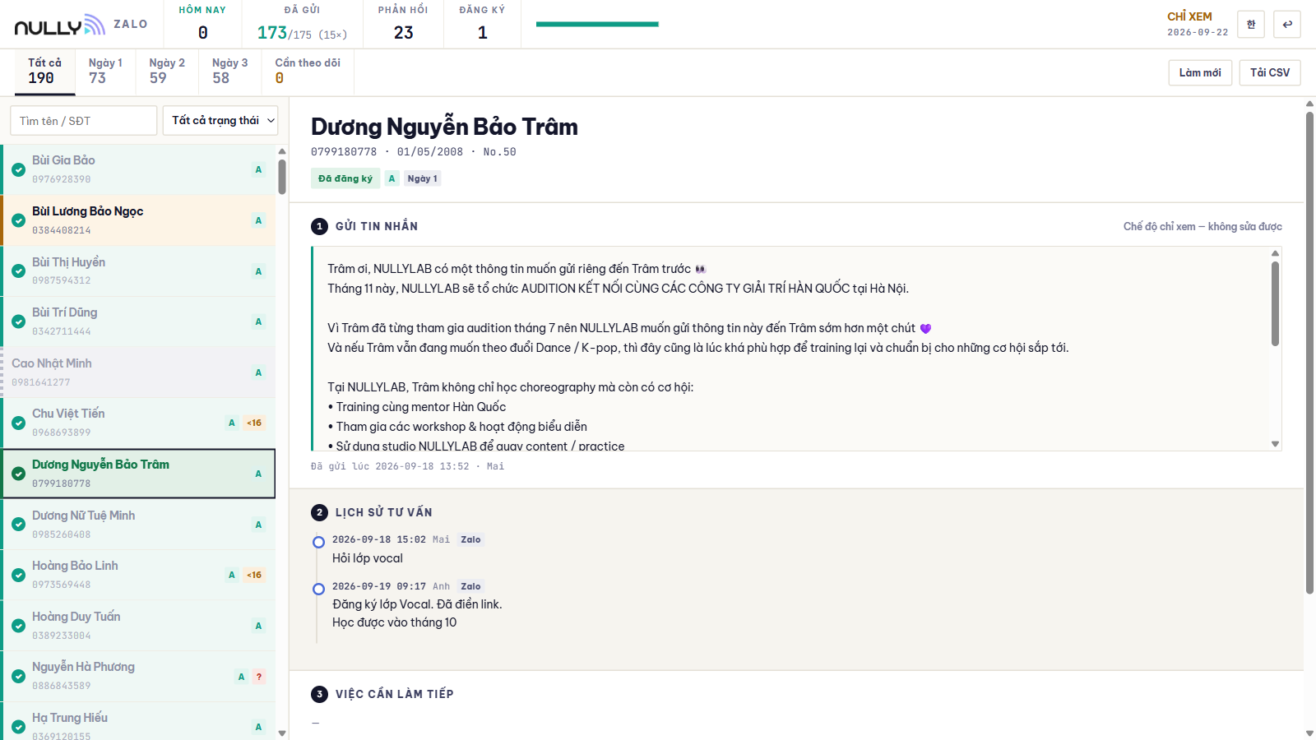
Task: Click the green check icon for Hoàng Duy Tuấn
Action: pyautogui.click(x=18, y=626)
